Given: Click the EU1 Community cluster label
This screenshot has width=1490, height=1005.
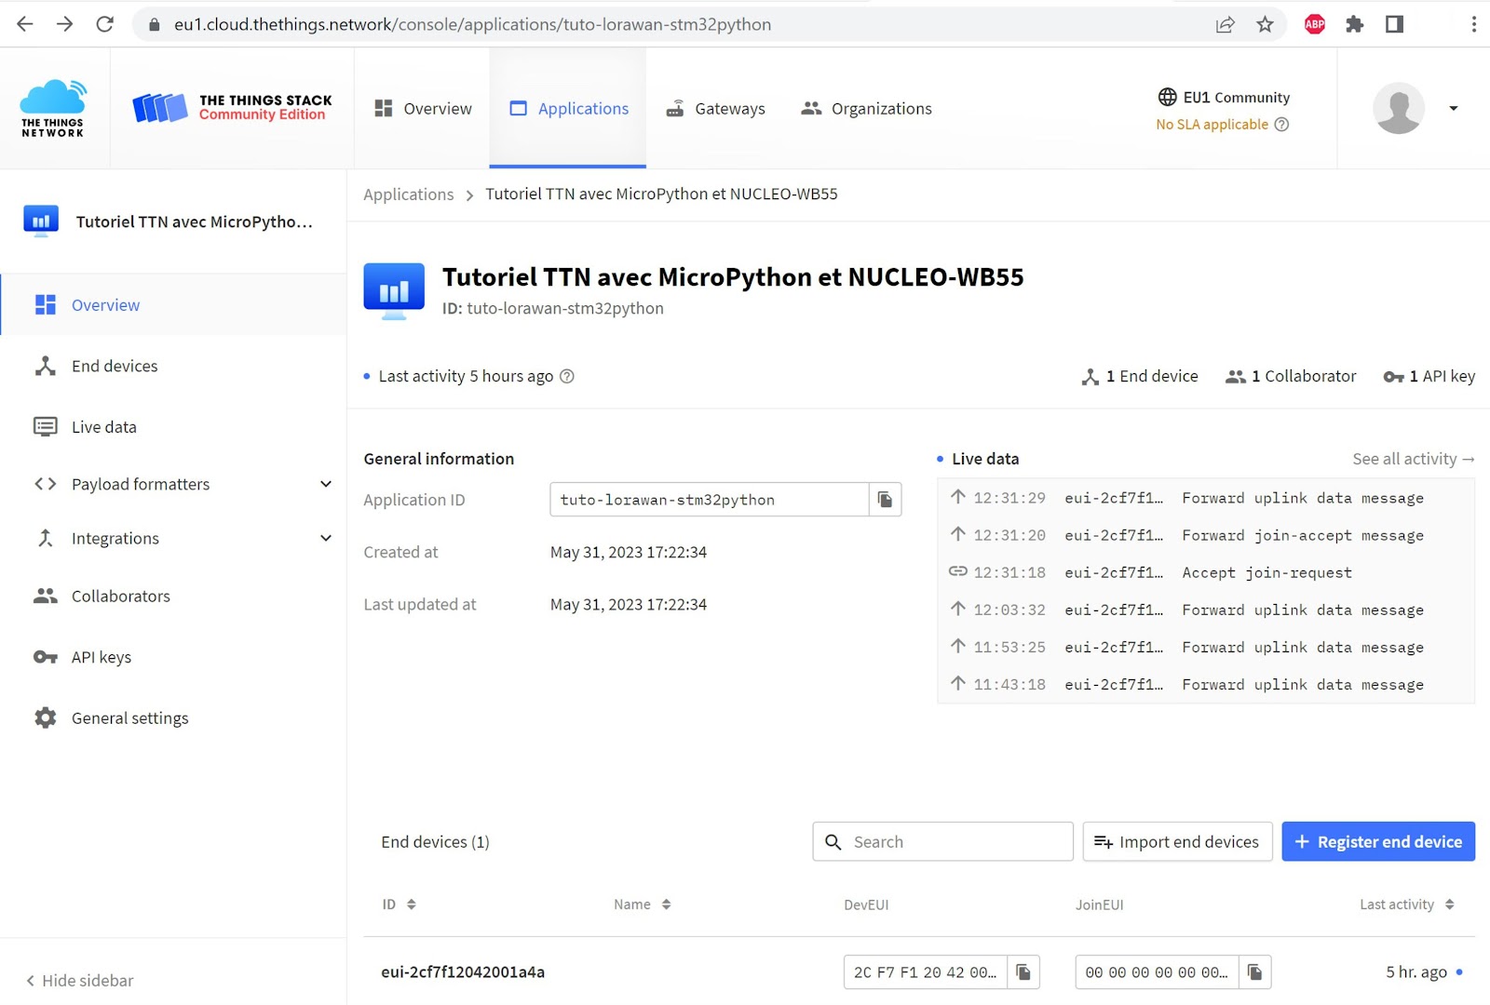Looking at the screenshot, I should point(1224,97).
